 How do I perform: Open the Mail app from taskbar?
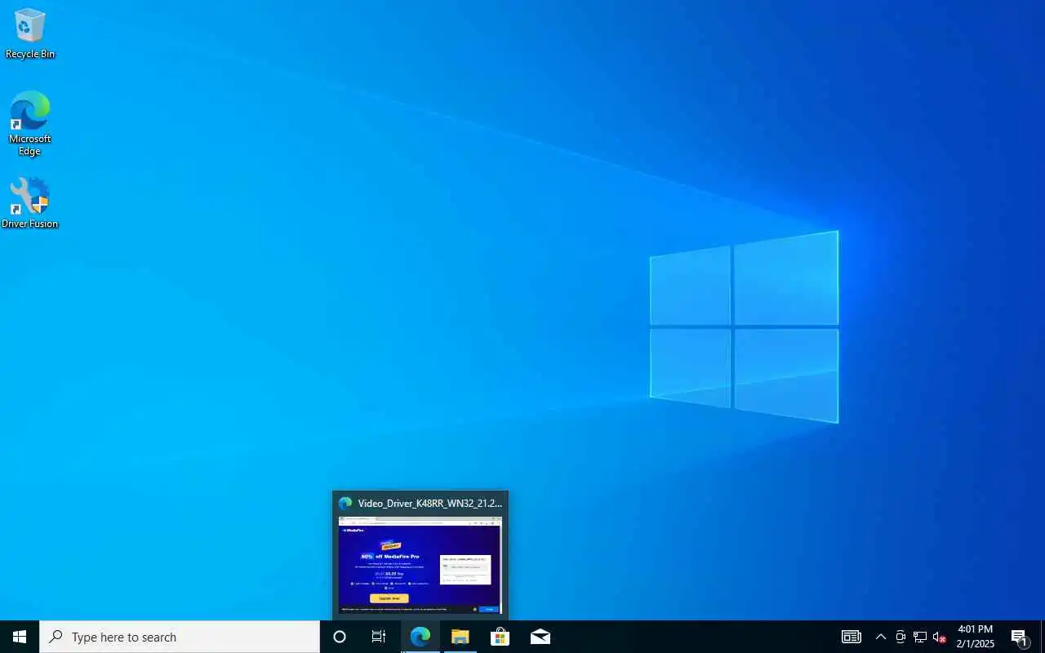click(540, 637)
